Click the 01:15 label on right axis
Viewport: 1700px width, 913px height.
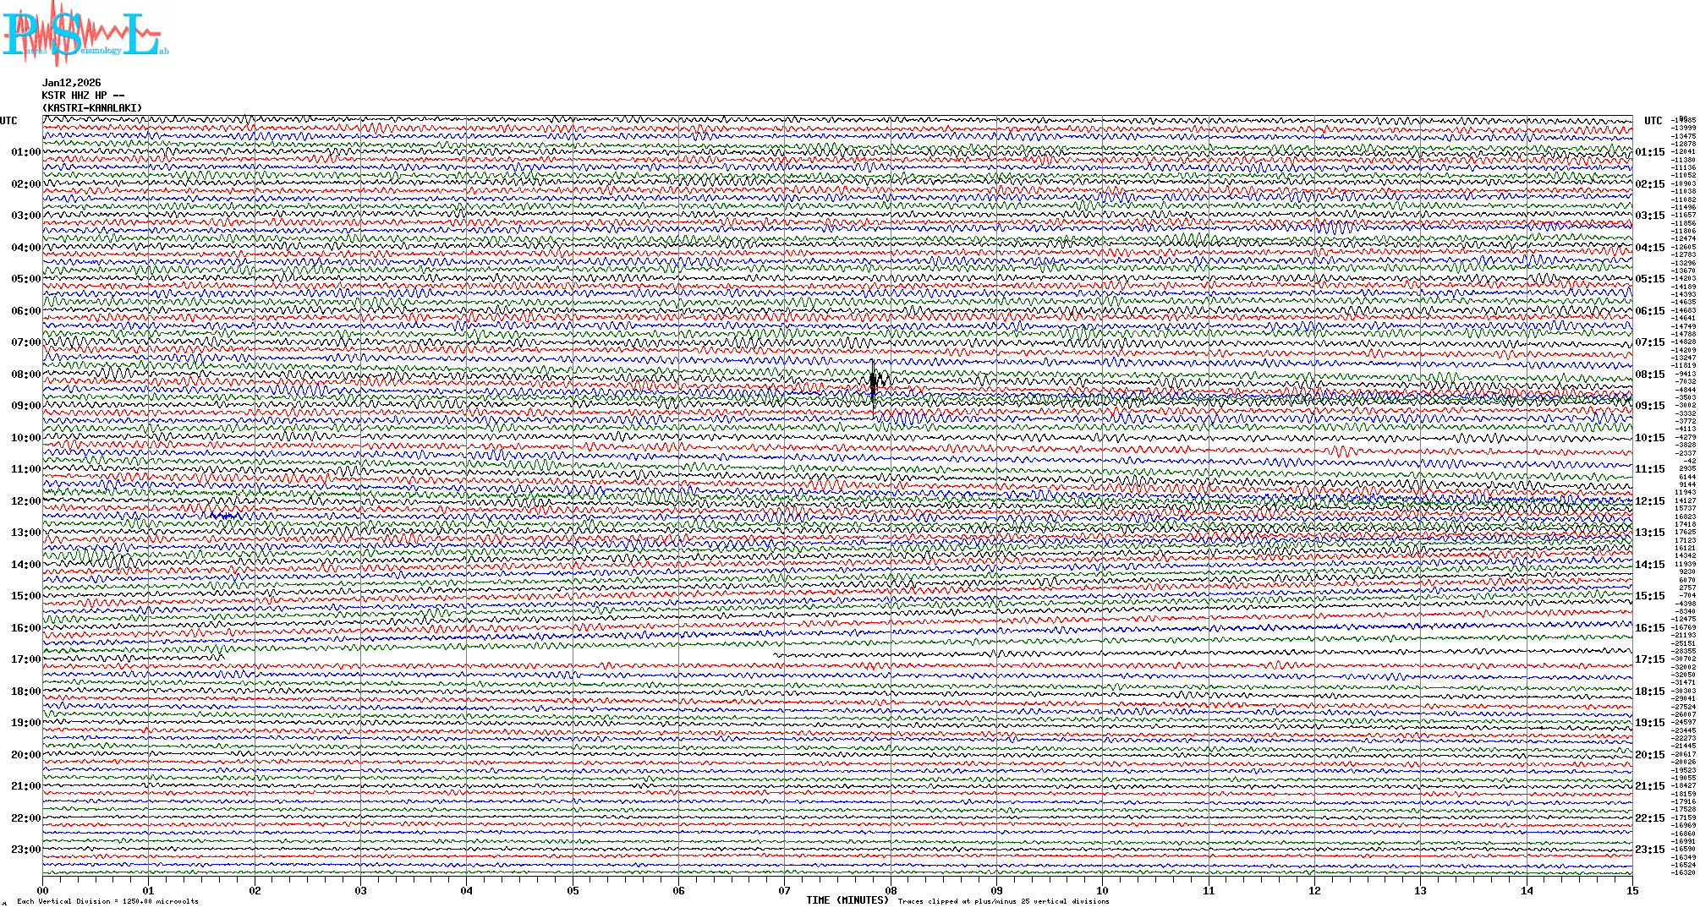(1649, 153)
